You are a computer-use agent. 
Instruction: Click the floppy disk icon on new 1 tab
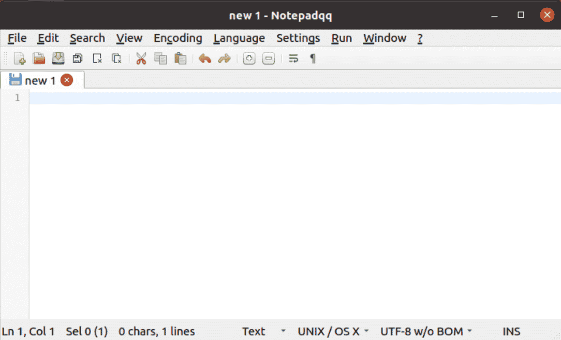tap(15, 80)
